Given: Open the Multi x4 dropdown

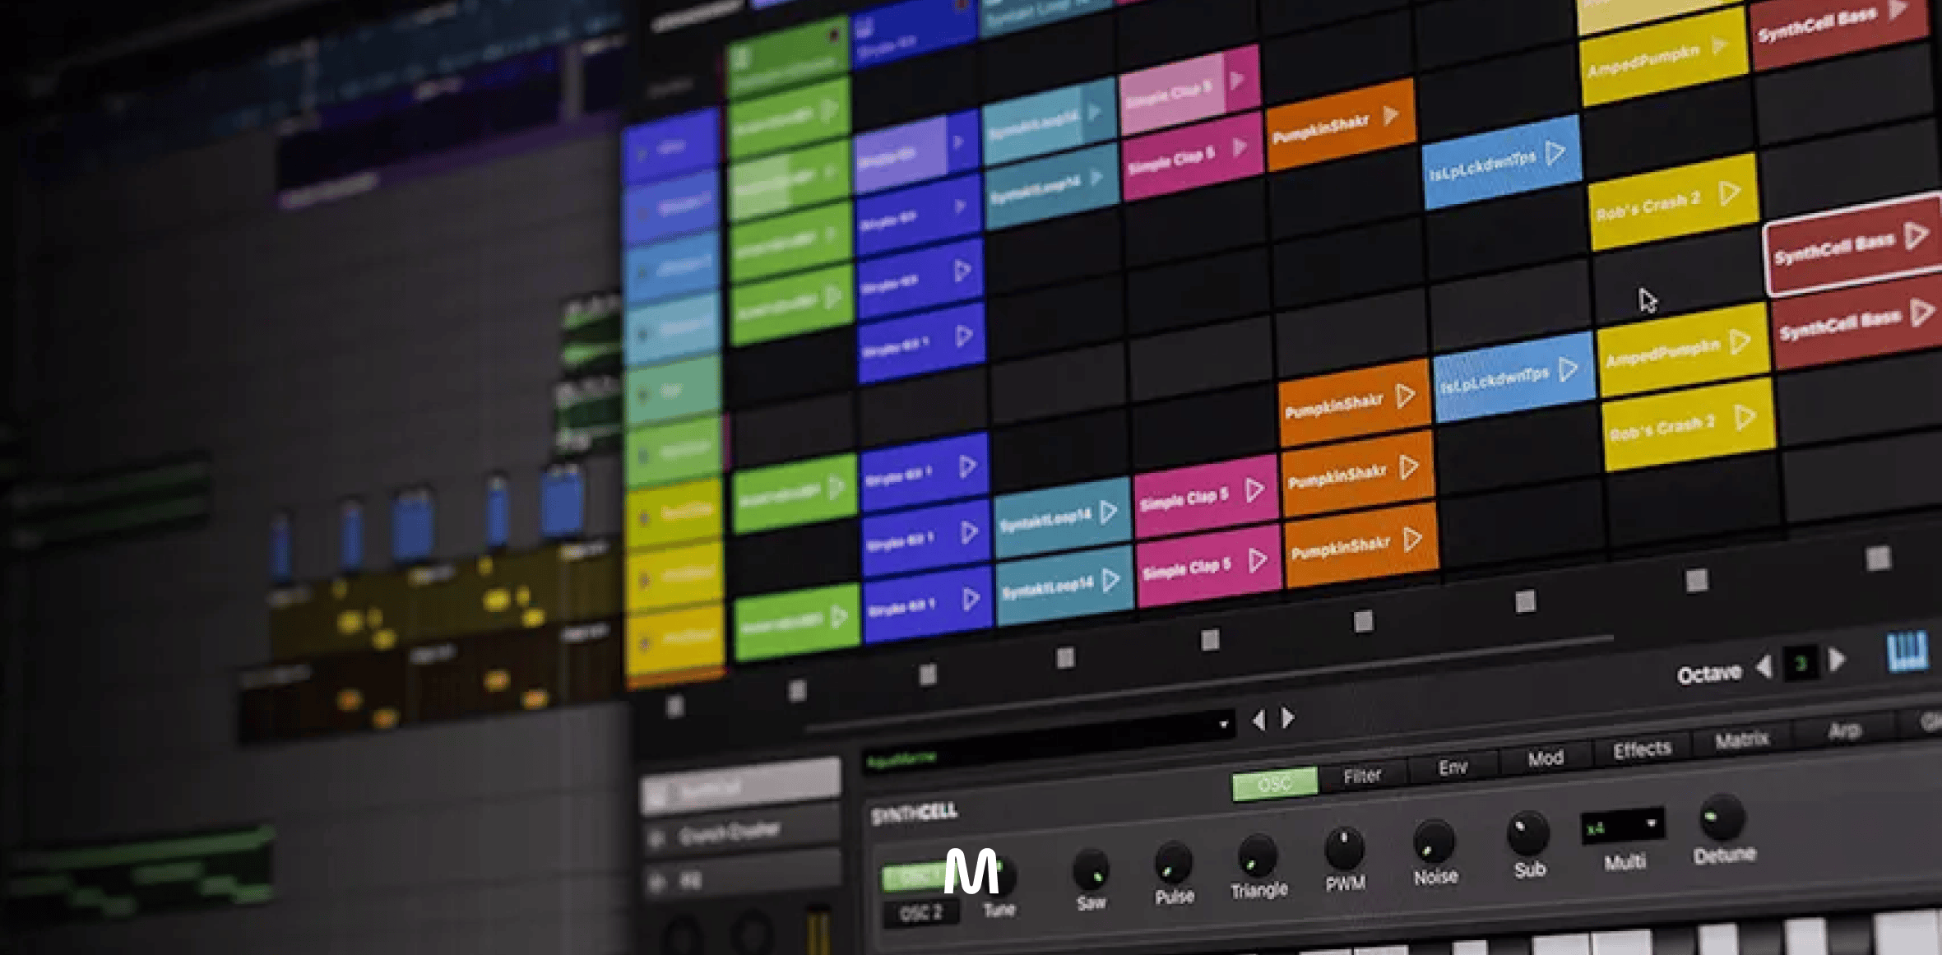Looking at the screenshot, I should coord(1623,826).
